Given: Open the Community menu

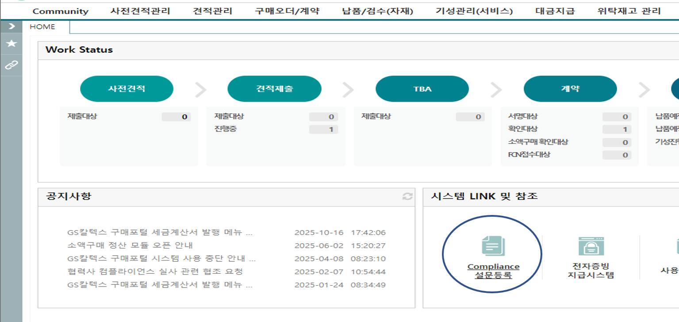Looking at the screenshot, I should (x=61, y=11).
